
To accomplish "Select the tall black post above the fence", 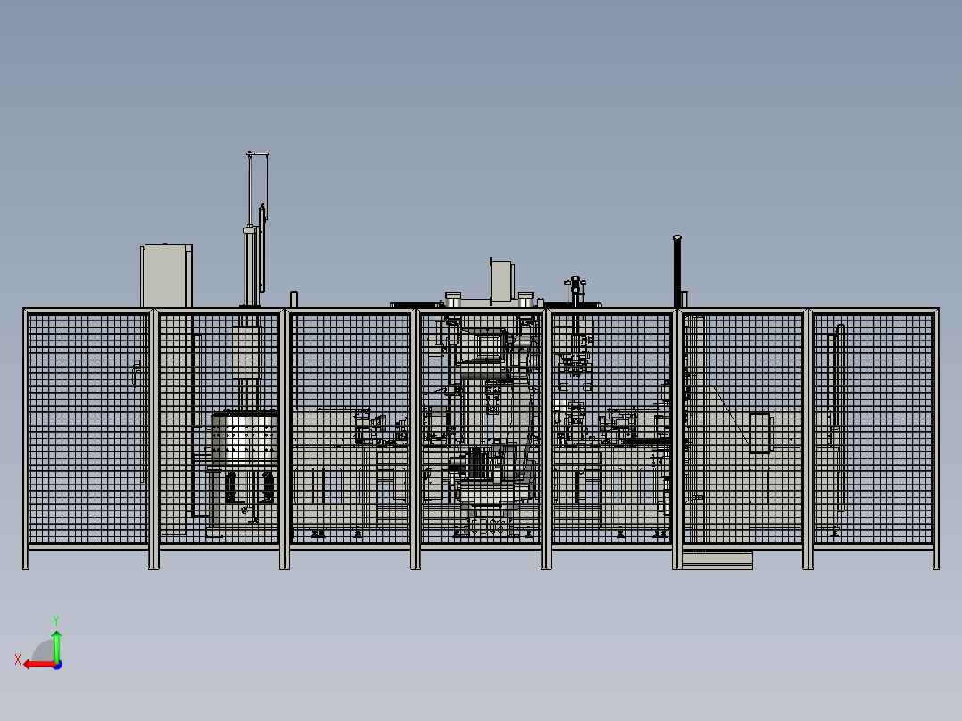I will click(677, 271).
